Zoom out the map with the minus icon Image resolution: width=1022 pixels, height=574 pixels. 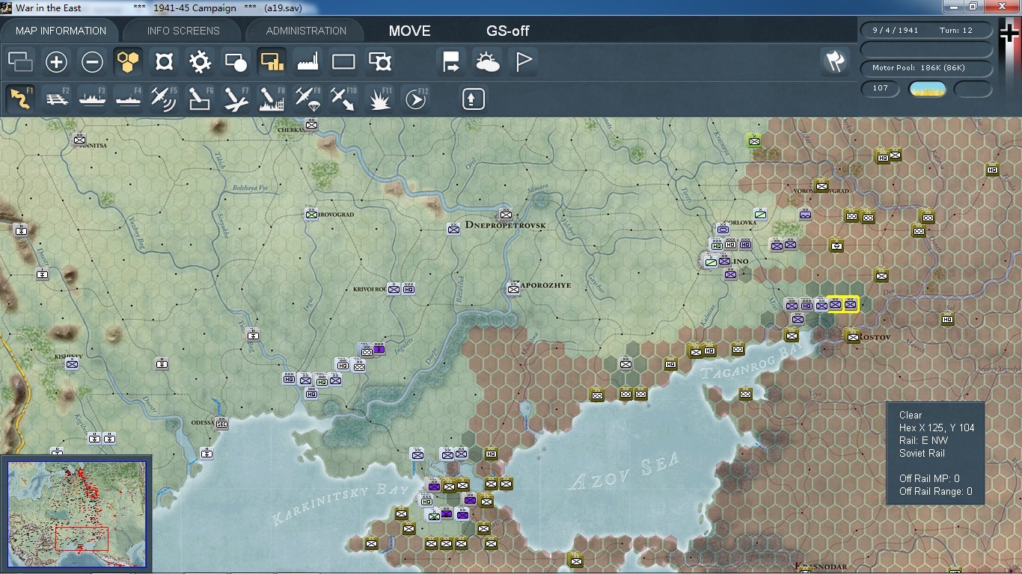[92, 62]
